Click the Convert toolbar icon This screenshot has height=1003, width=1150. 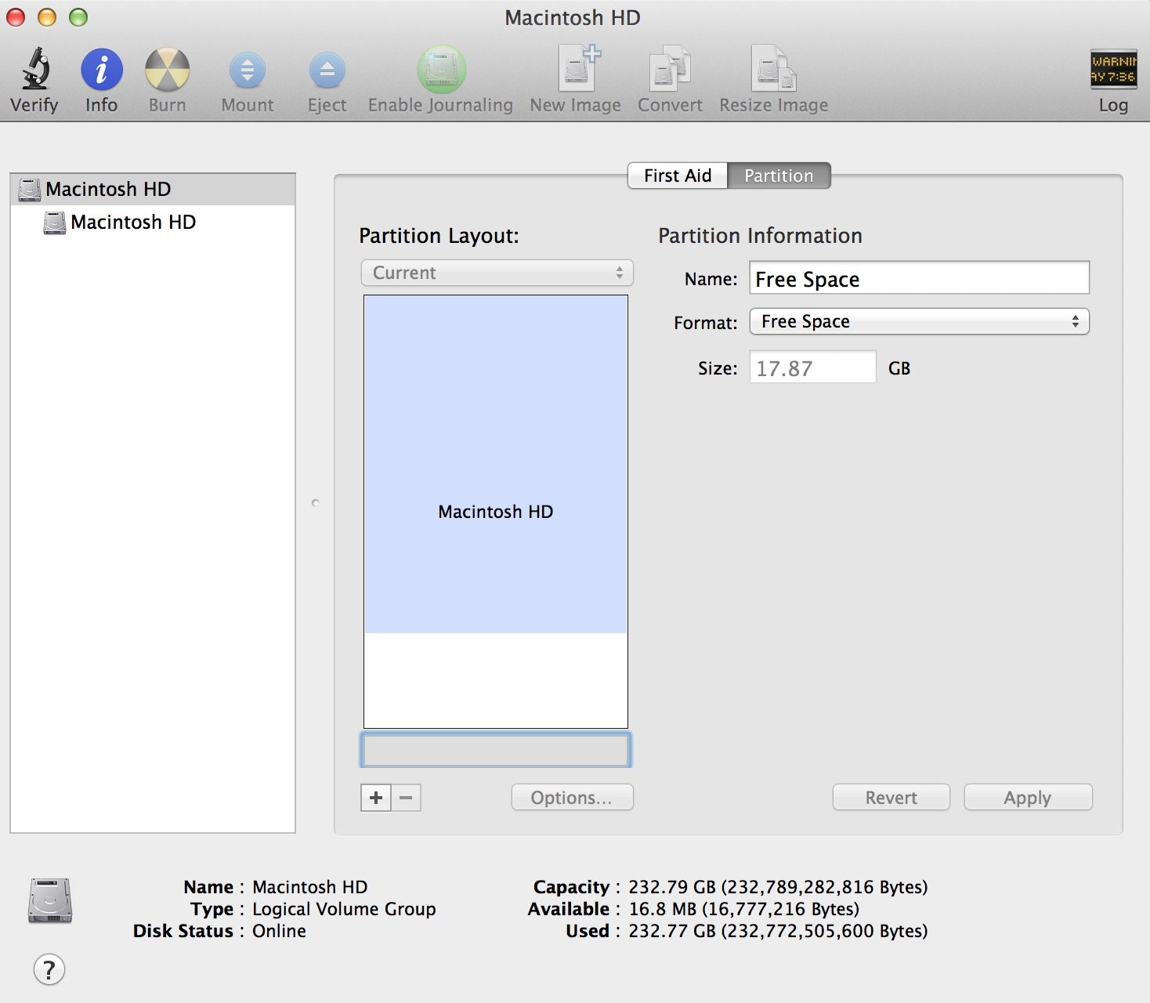click(671, 69)
